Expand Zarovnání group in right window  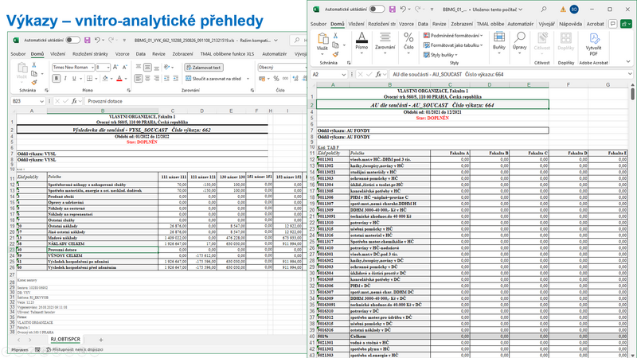(x=385, y=44)
